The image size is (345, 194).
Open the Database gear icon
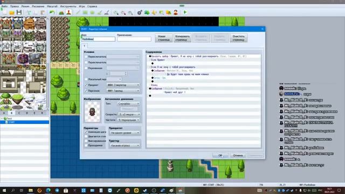[140, 12]
